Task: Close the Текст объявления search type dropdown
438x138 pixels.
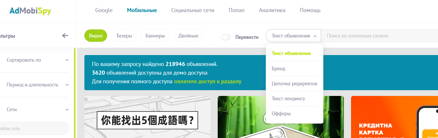Action: 293,36
